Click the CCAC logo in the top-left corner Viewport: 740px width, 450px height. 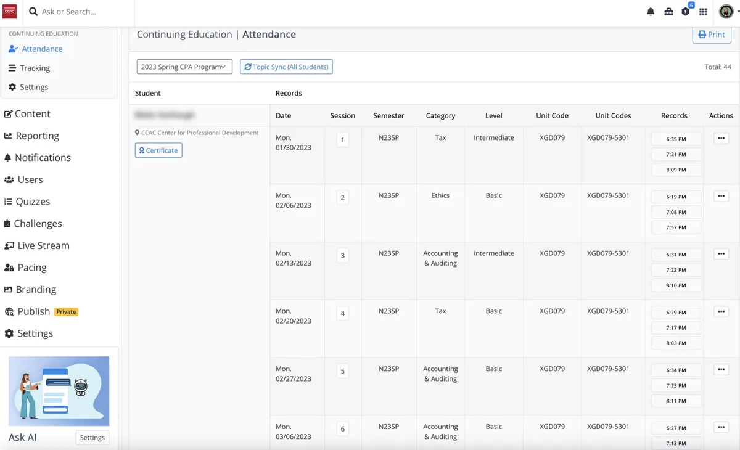coord(9,11)
